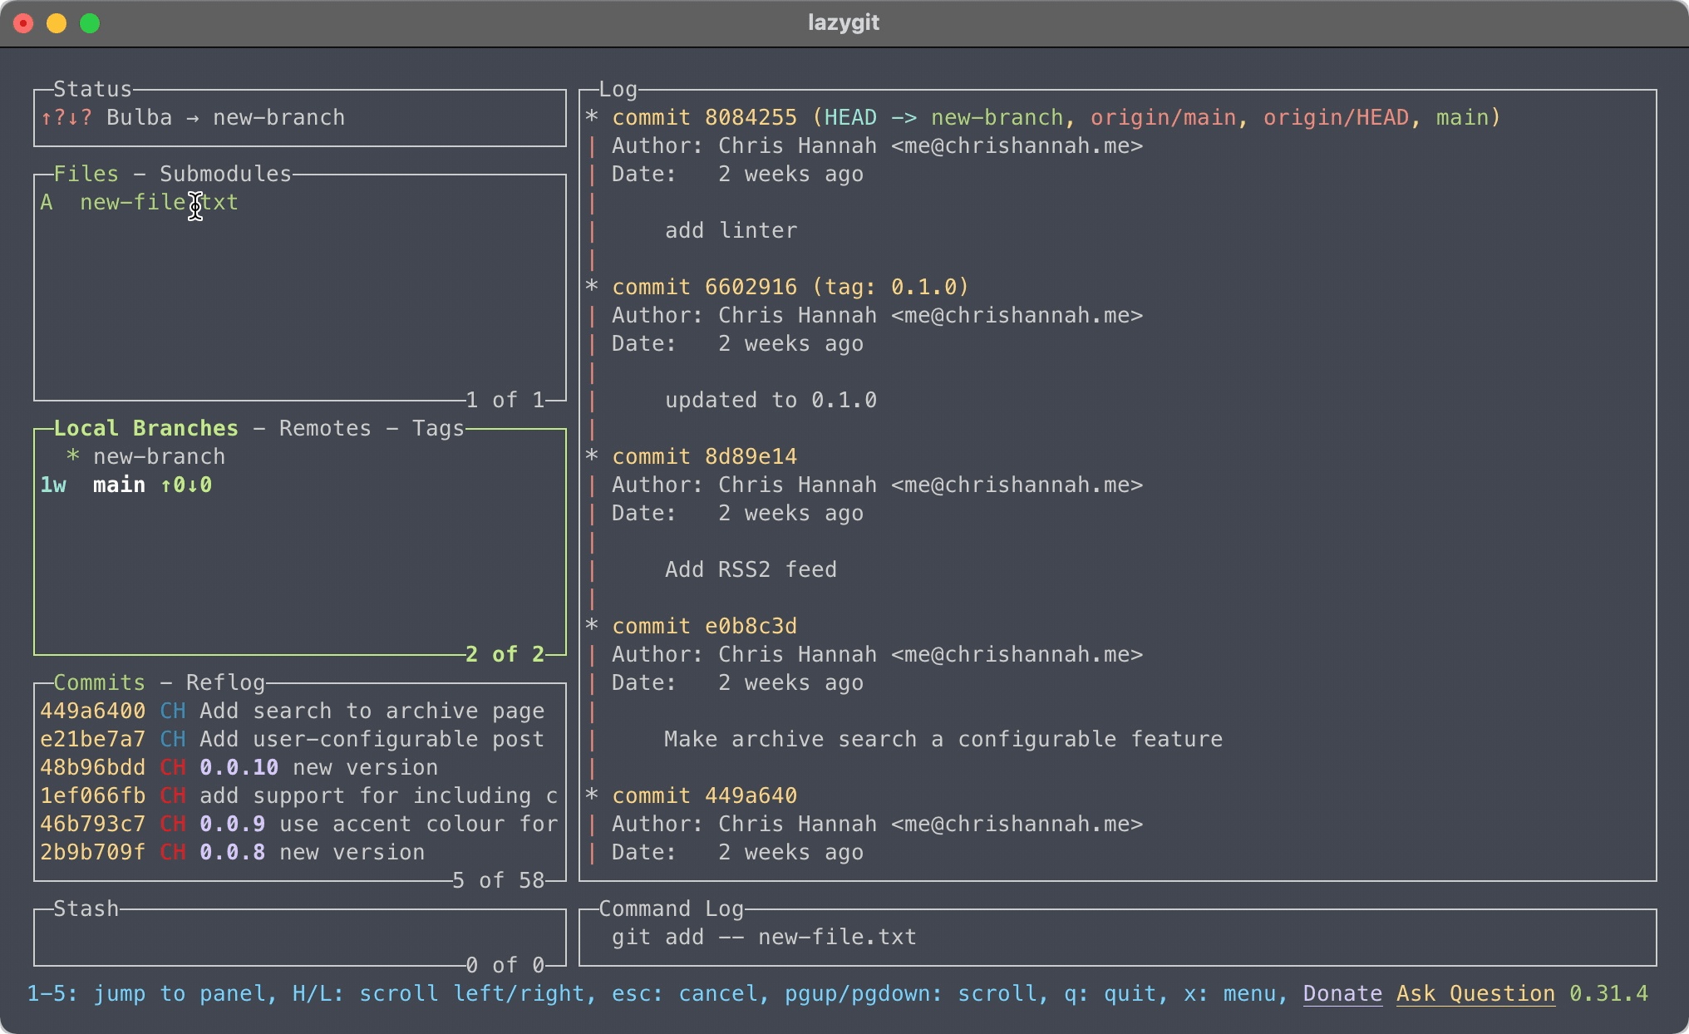Click the '5 of 58' commits counter
Screen dimensions: 1689x1034
click(x=498, y=880)
